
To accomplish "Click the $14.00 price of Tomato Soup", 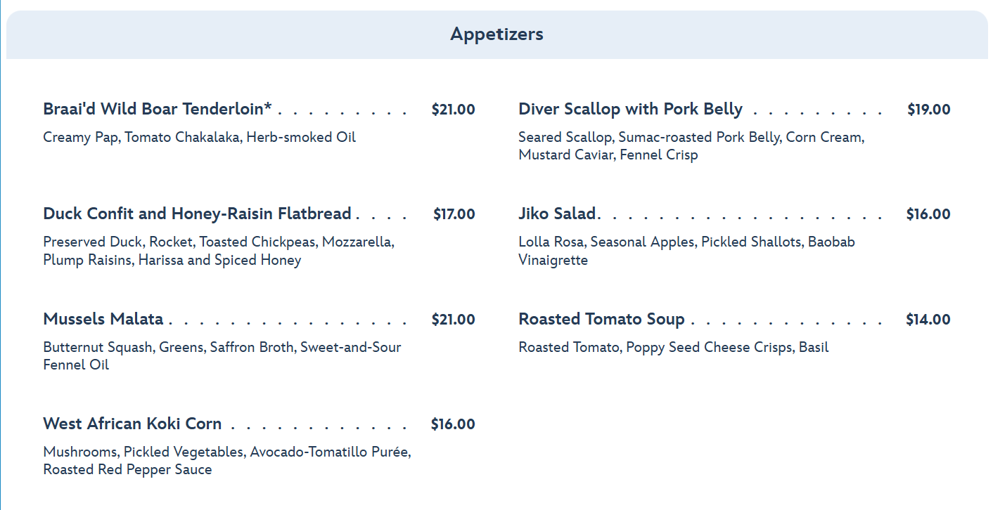I will pyautogui.click(x=928, y=320).
